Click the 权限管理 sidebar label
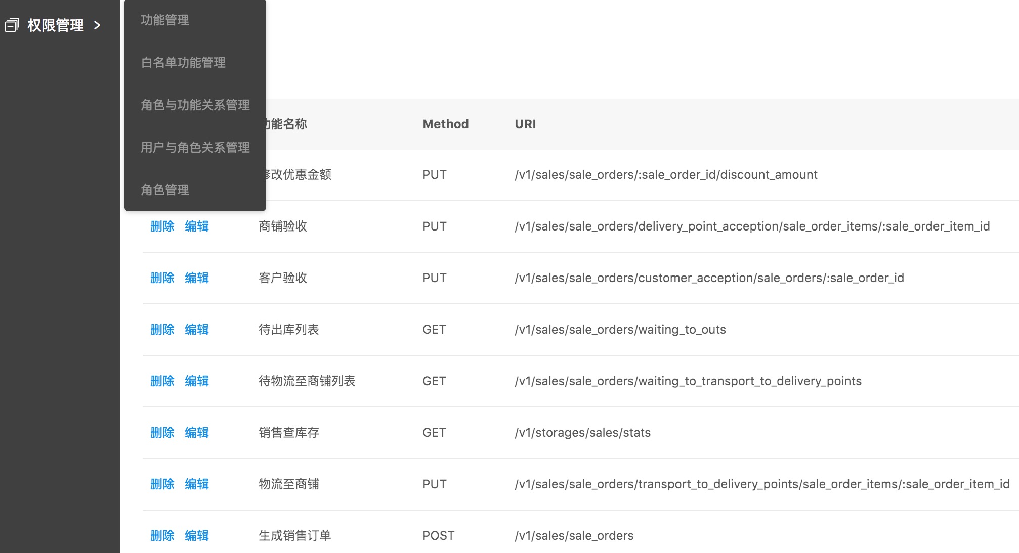 point(56,25)
